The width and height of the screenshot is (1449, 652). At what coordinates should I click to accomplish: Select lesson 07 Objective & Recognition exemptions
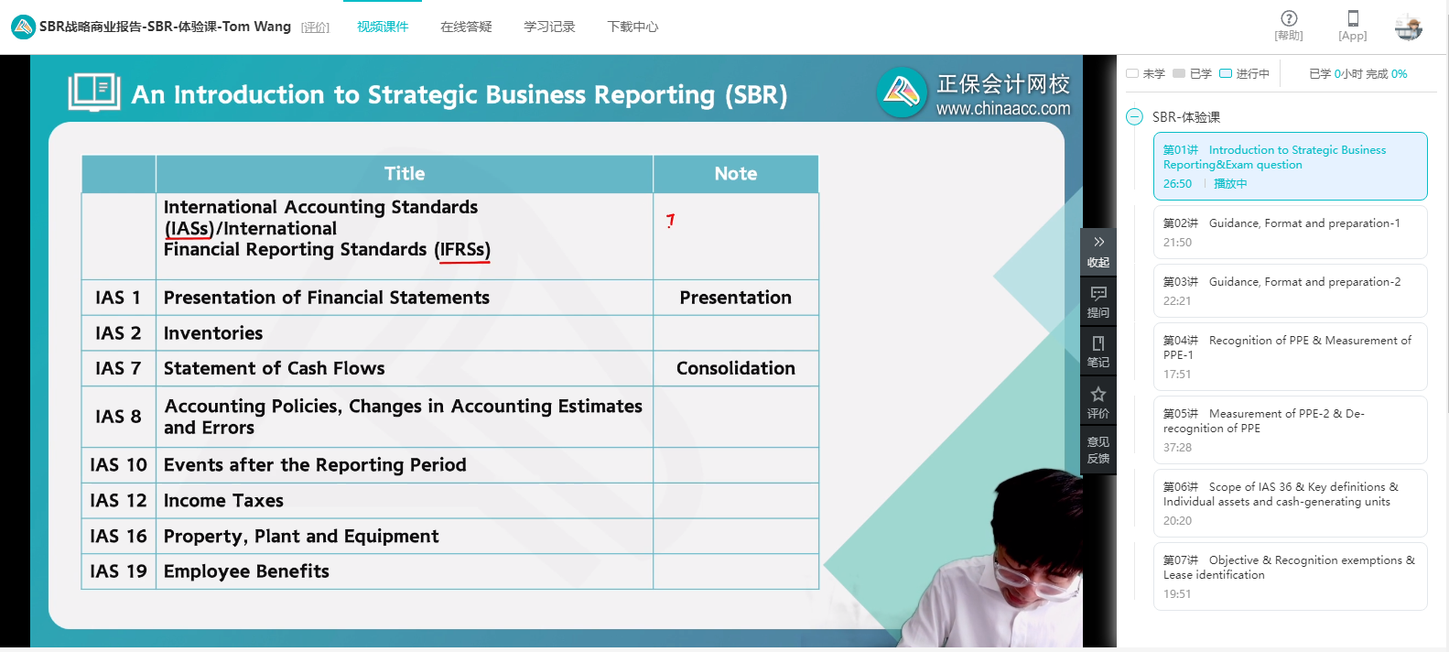[x=1290, y=576]
